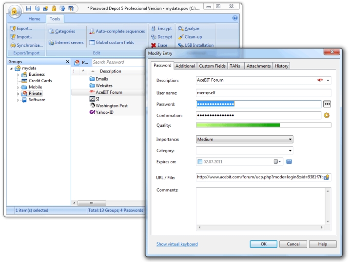The image size is (350, 262).
Task: Click in the User name field
Action: pos(263,93)
